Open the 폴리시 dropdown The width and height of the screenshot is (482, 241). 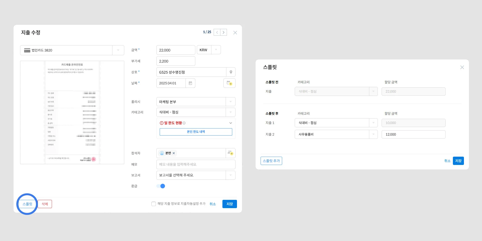point(230,102)
